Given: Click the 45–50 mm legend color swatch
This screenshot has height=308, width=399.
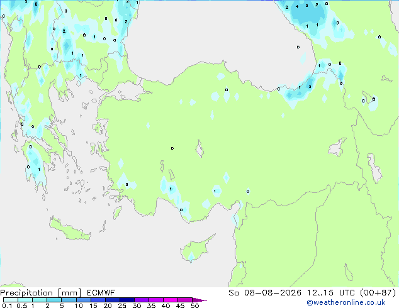Looking at the screenshot, I should [185, 300].
